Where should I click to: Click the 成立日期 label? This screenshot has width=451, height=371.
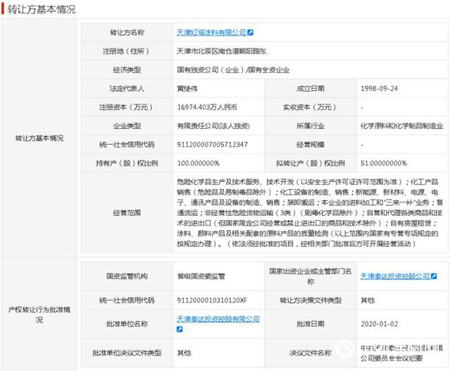(311, 88)
